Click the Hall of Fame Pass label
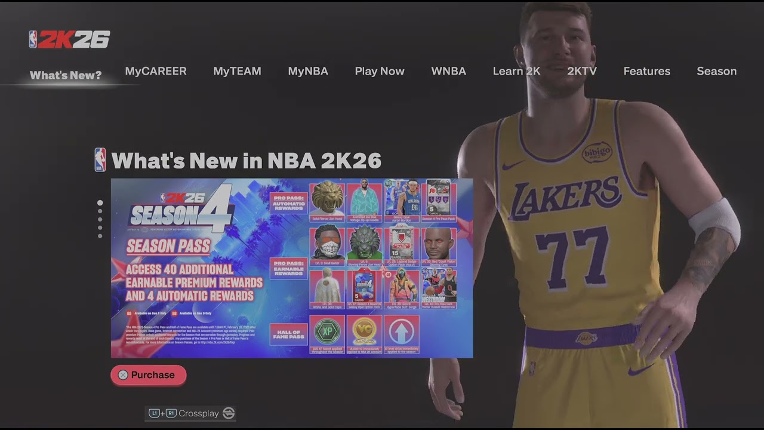Screen dimensions: 764x430 289,334
